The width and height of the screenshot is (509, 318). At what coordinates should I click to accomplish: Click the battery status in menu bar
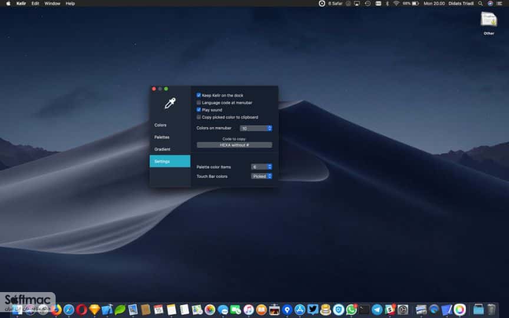point(411,4)
